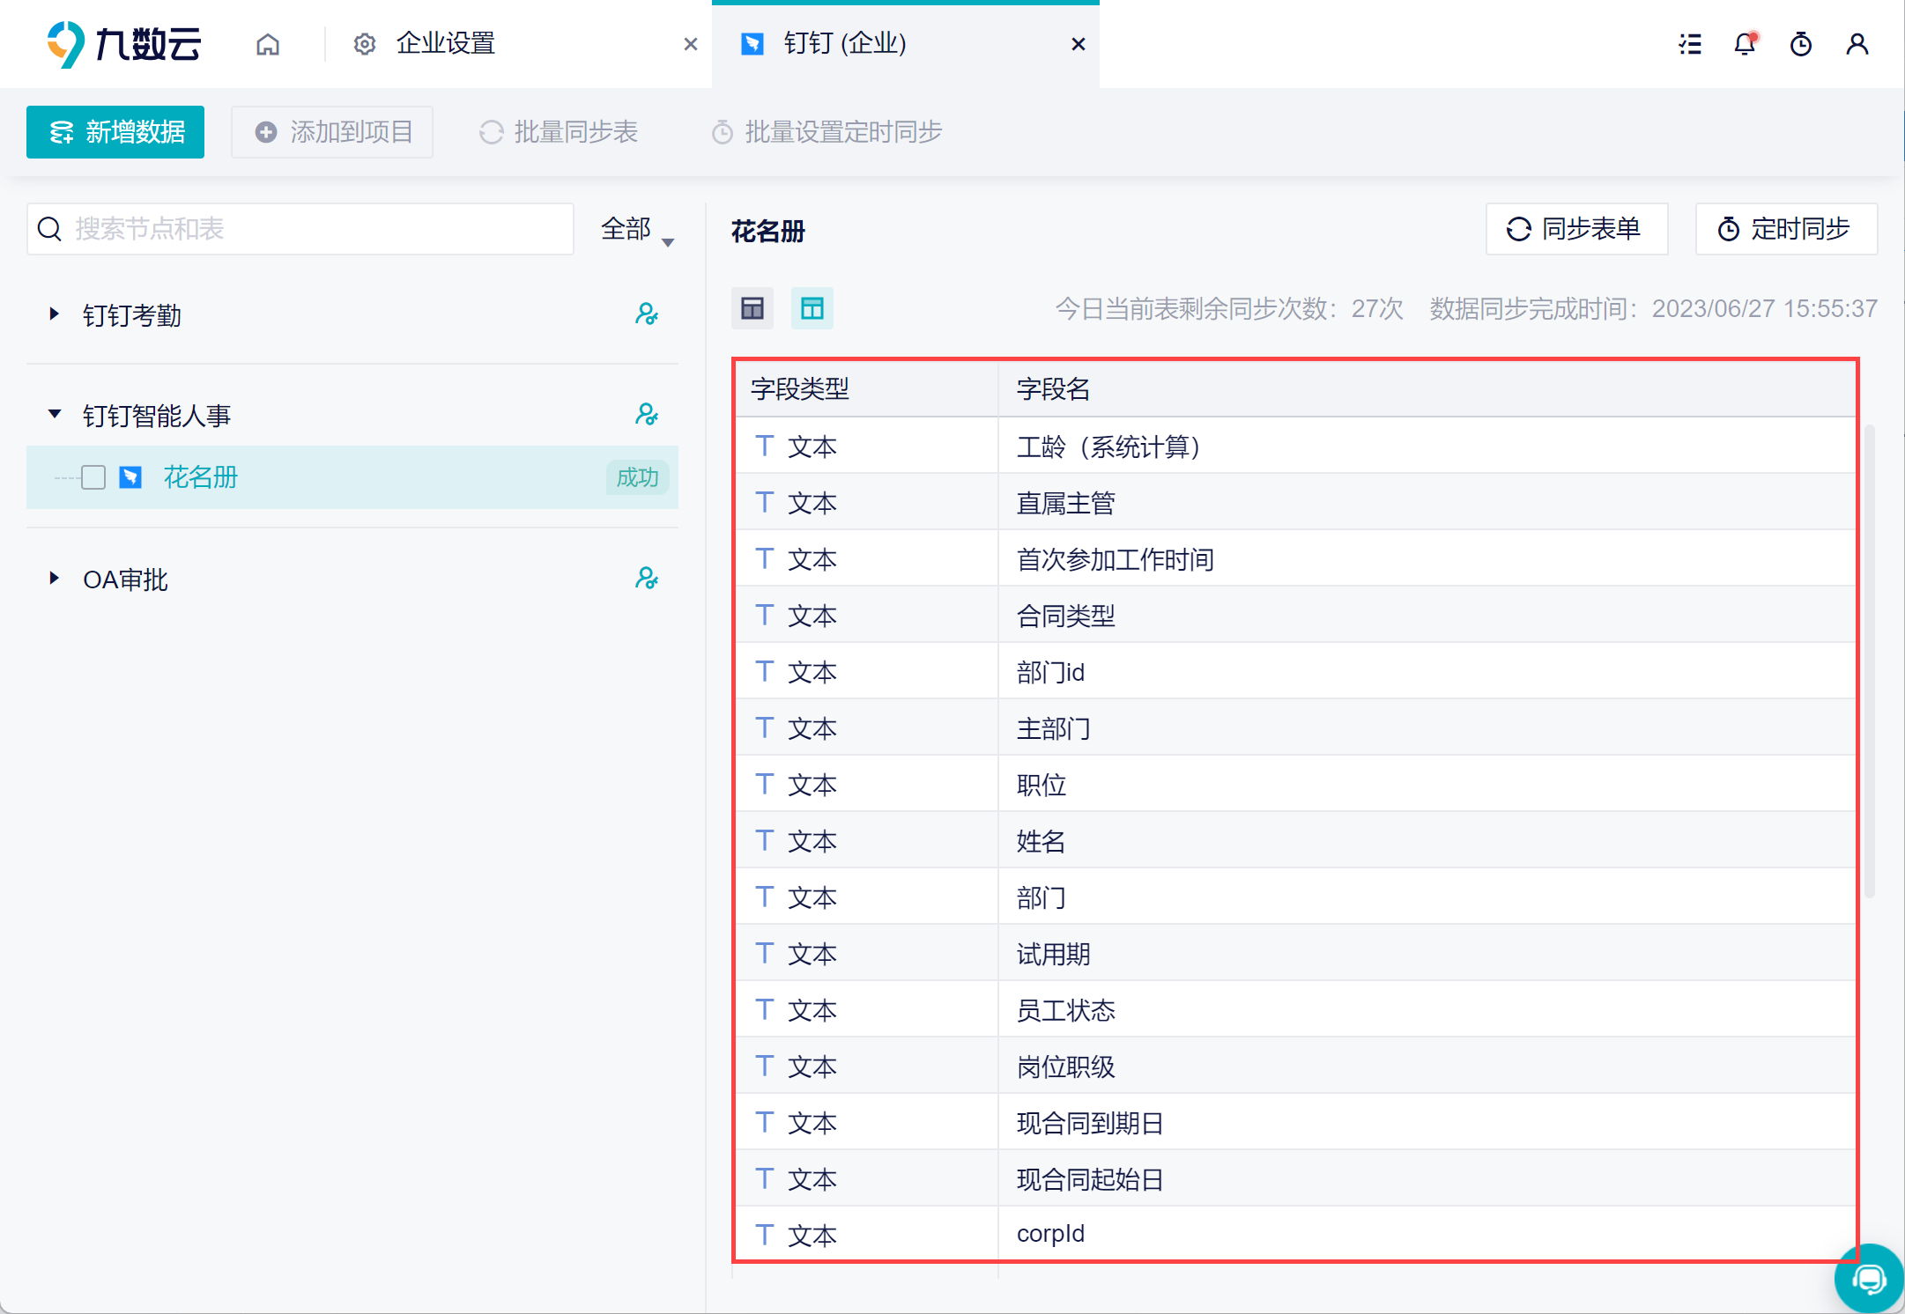Collapse the 钉钉智能人事 node
Viewport: 1905px width, 1314px height.
(x=55, y=414)
